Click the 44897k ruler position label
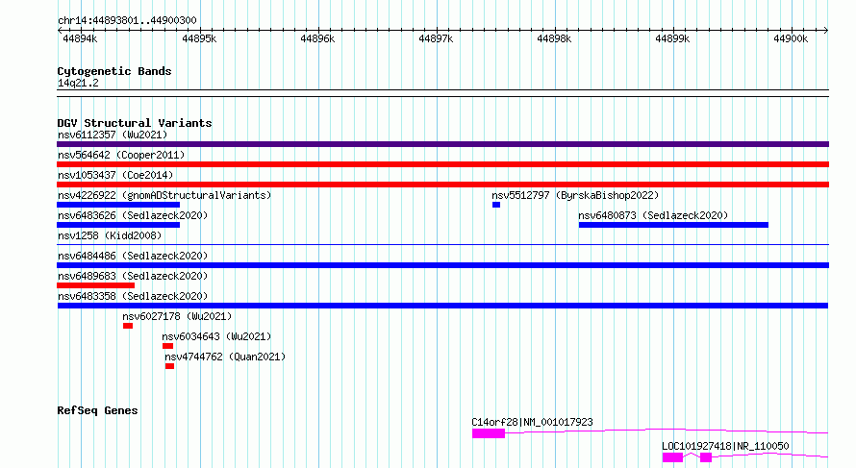Viewport: 856px width, 468px height. point(436,38)
